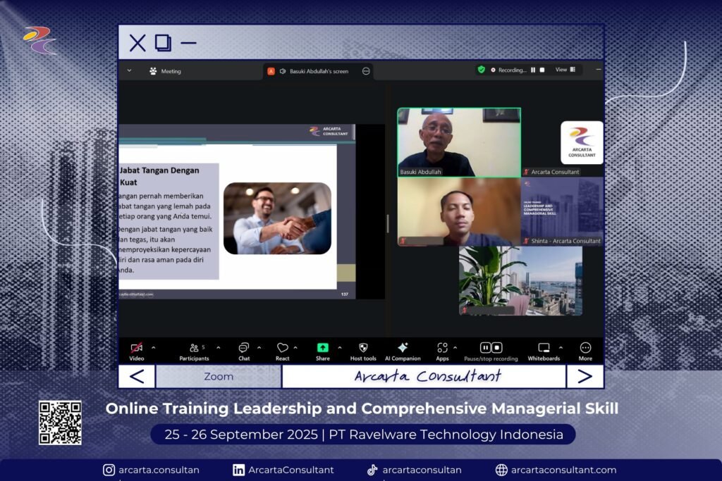
Task: Click the More ellipsis button
Action: click(585, 348)
